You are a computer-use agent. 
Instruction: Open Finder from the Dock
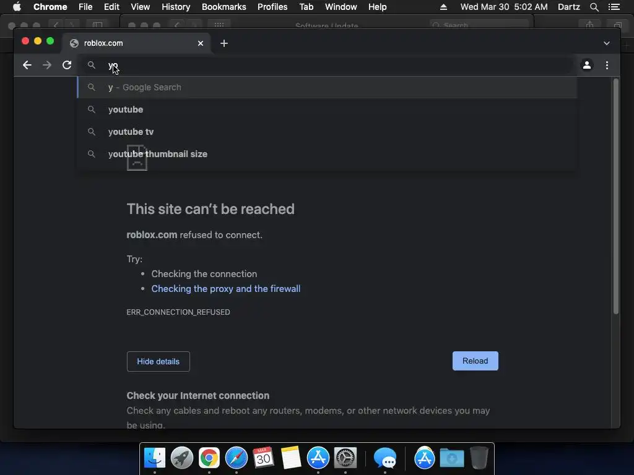pyautogui.click(x=155, y=458)
